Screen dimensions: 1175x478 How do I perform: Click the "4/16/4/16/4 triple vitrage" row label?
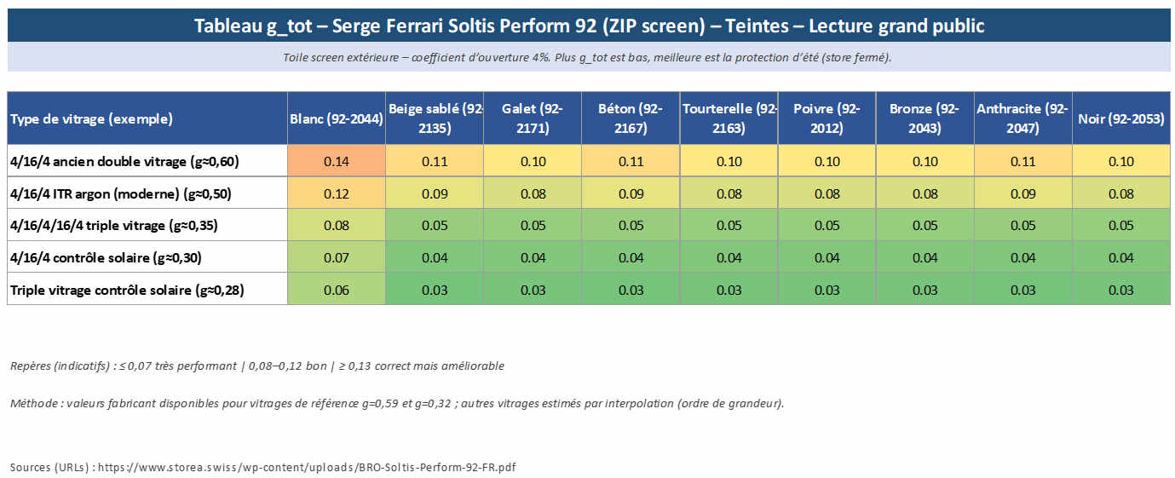point(116,226)
